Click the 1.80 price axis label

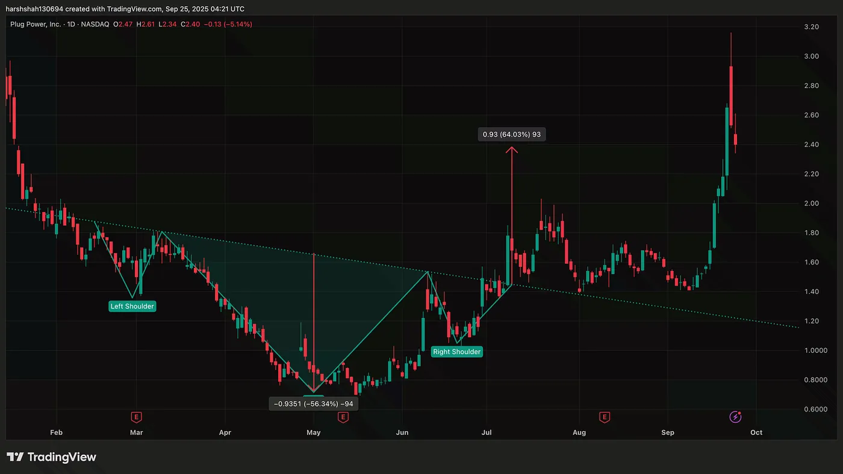tap(811, 233)
